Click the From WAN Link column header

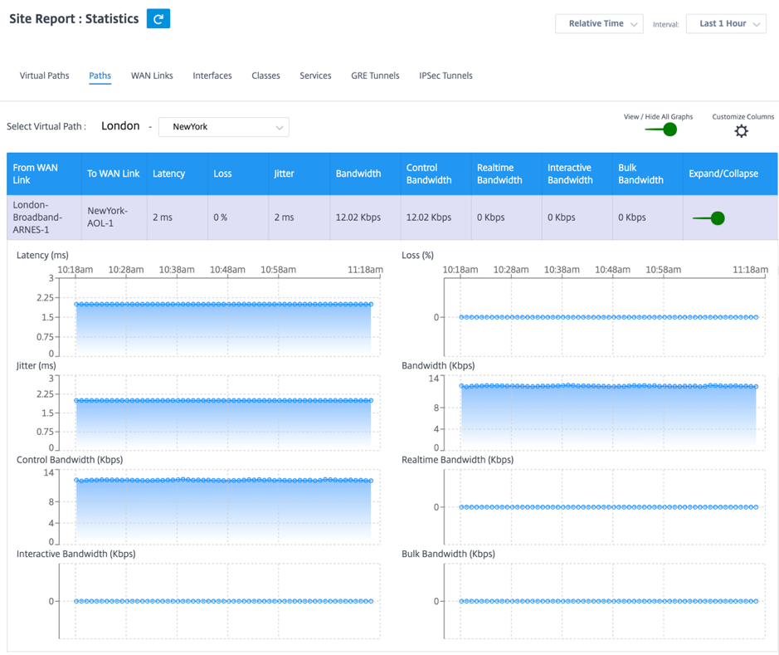44,174
